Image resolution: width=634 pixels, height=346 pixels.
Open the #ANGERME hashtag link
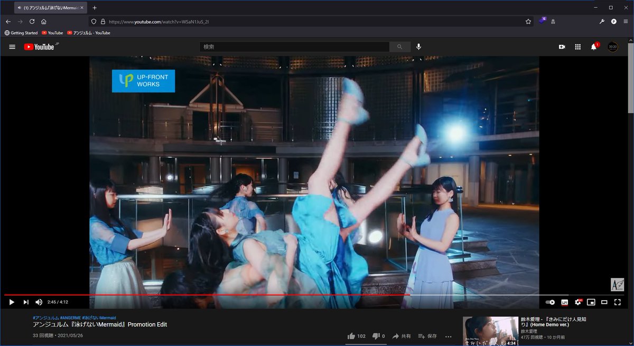click(70, 318)
